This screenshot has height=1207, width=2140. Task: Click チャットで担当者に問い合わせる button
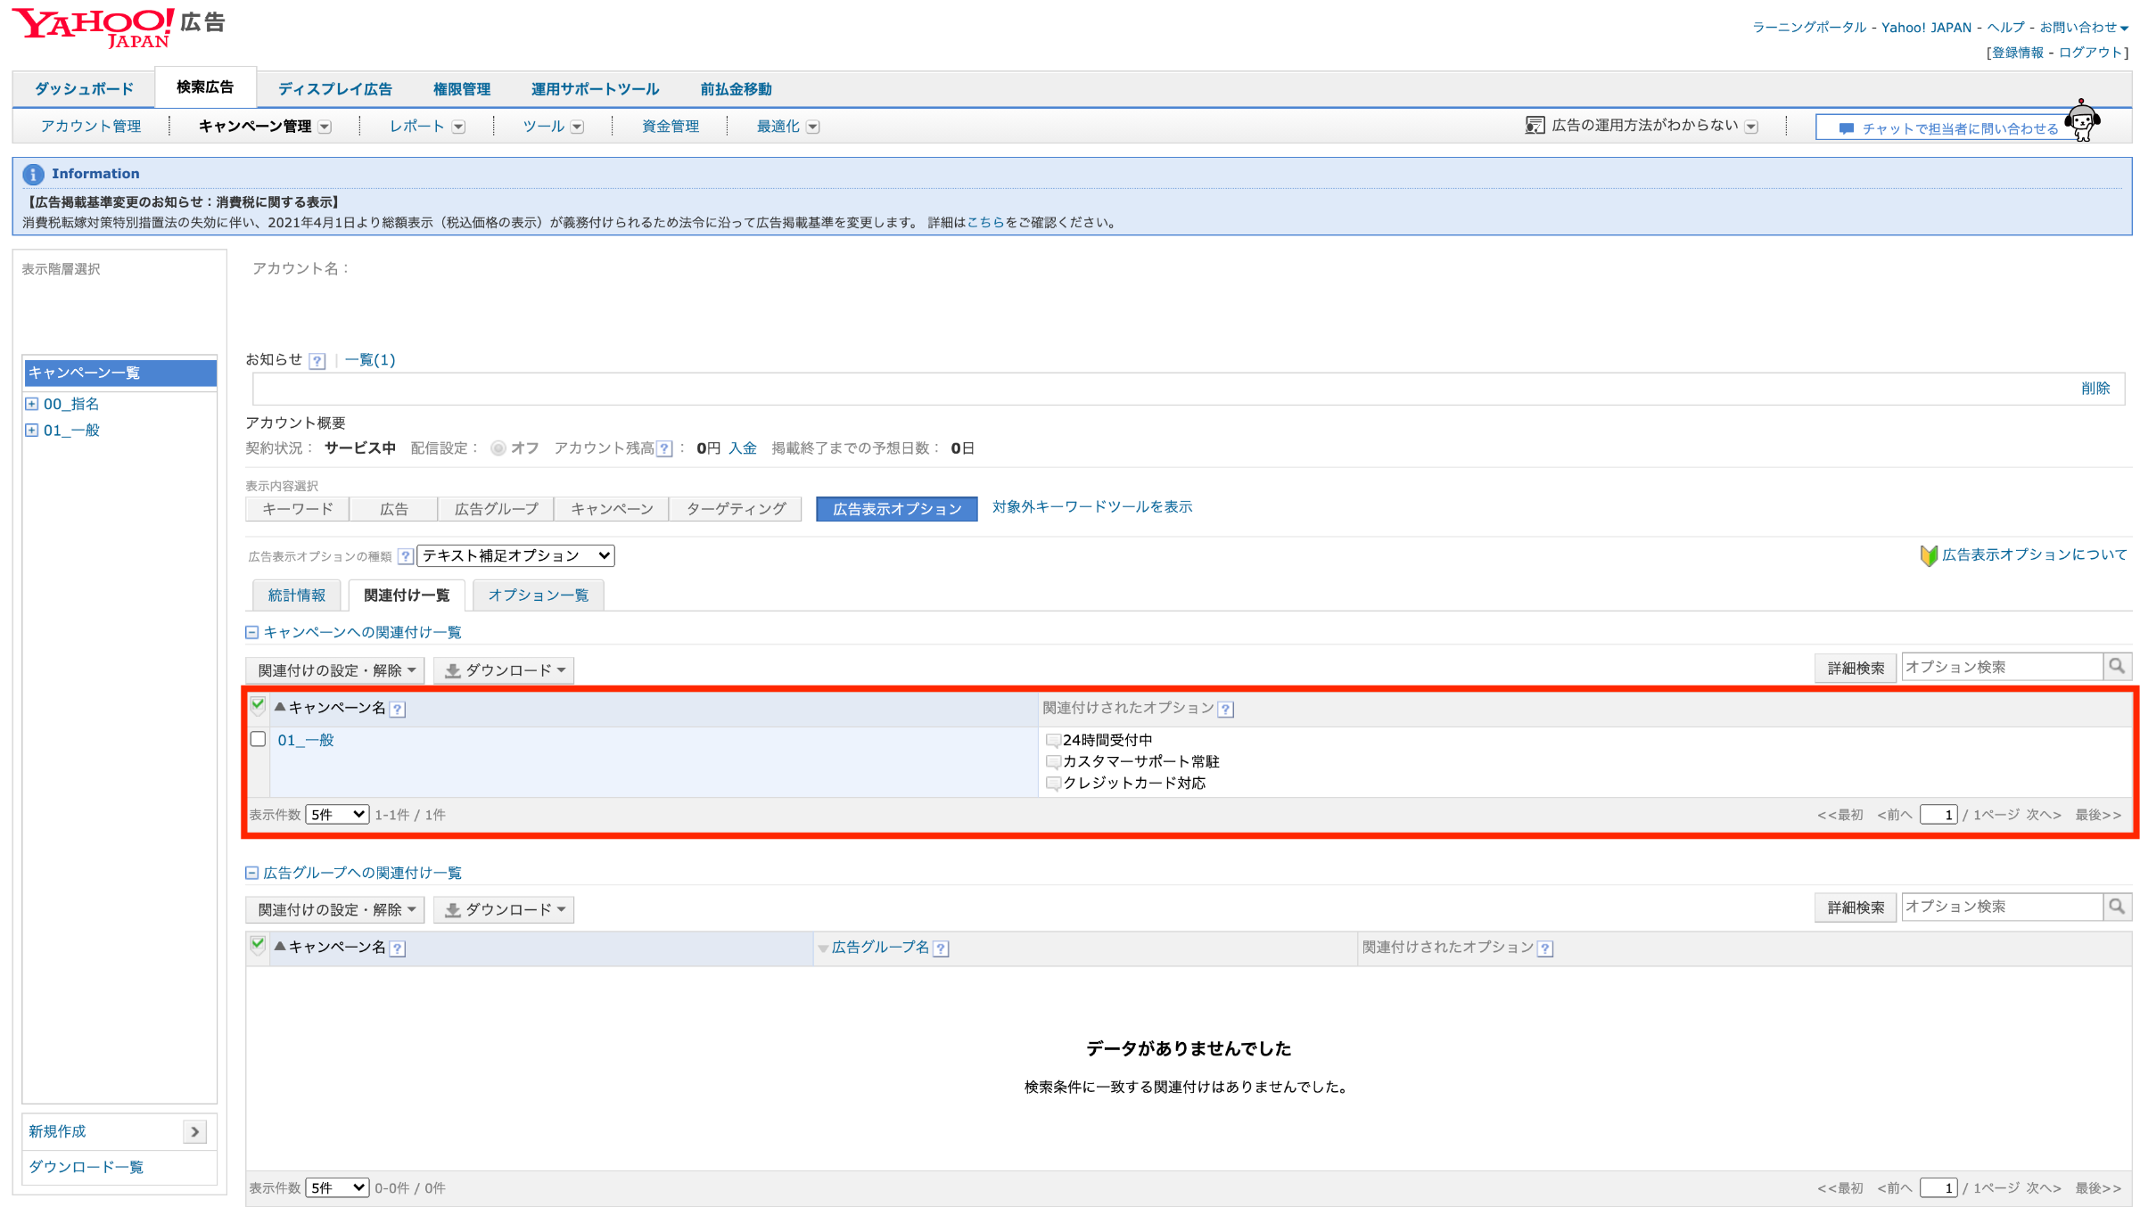(x=1949, y=128)
